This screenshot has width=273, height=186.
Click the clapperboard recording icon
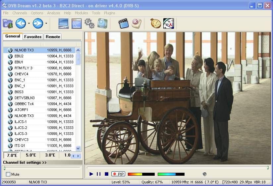pos(124,24)
